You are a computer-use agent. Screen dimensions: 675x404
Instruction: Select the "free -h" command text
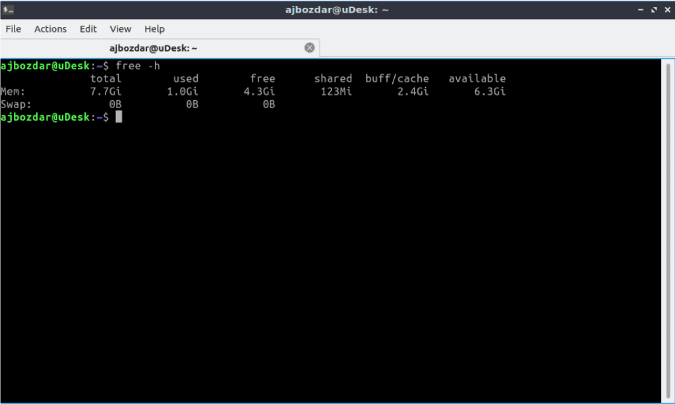(138, 65)
